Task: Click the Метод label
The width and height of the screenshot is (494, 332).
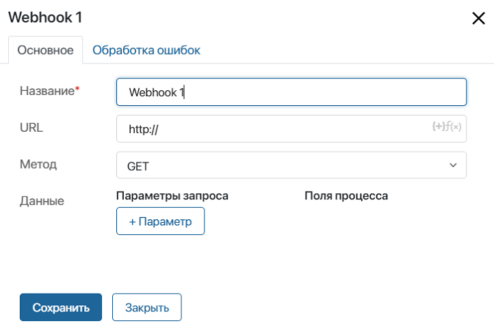Action: (x=38, y=164)
